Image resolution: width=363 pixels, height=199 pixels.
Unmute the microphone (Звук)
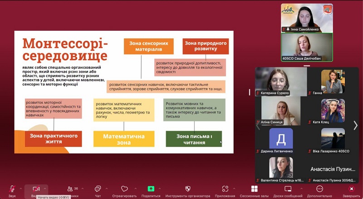[x=12, y=189]
